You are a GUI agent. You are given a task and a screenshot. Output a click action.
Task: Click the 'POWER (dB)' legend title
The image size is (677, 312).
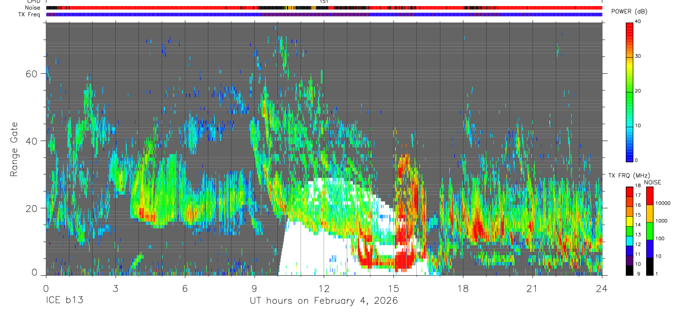(630, 12)
